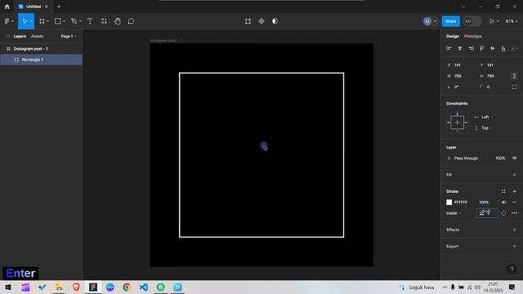The width and height of the screenshot is (523, 294).
Task: Open the Resources components tool
Action: coord(104,21)
